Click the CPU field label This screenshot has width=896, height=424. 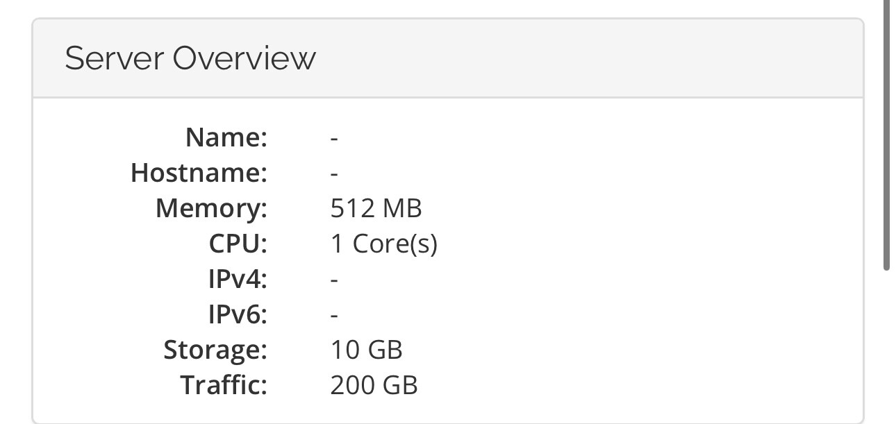point(238,244)
